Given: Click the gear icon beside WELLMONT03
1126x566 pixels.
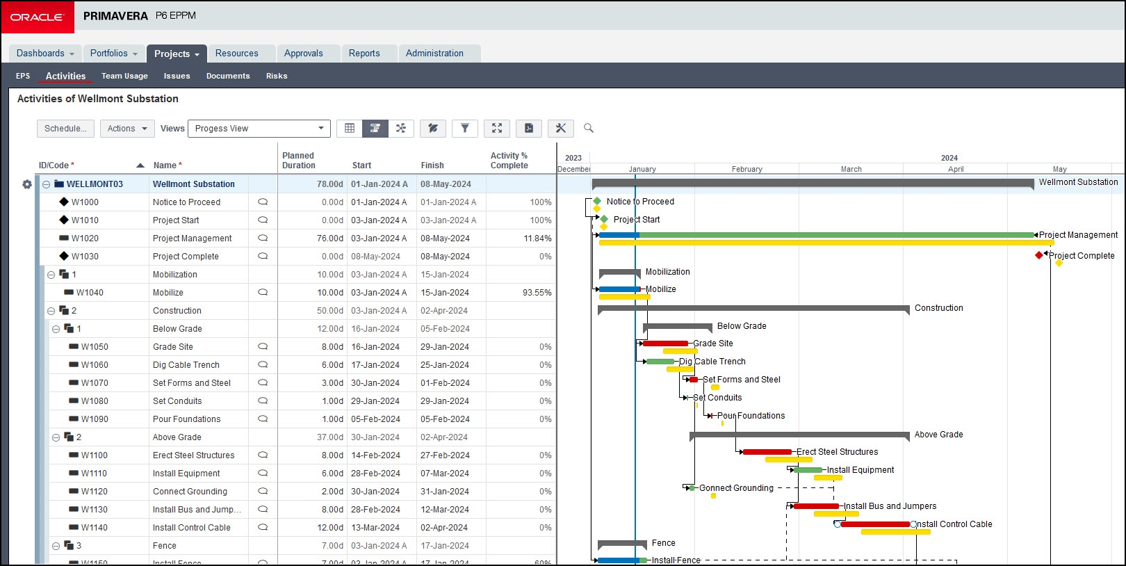Looking at the screenshot, I should click(27, 184).
